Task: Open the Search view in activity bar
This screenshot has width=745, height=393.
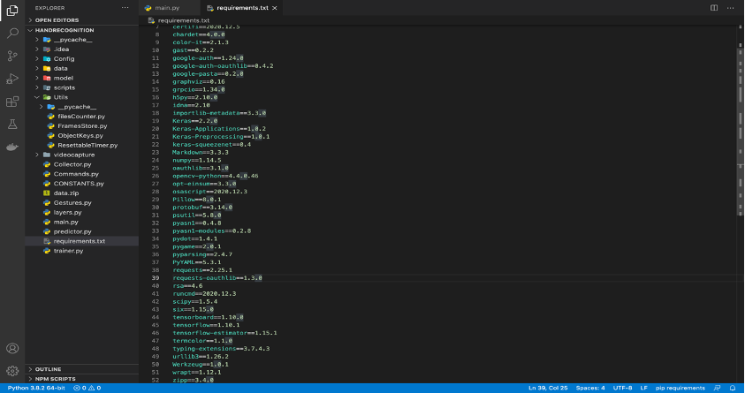Action: [x=12, y=33]
